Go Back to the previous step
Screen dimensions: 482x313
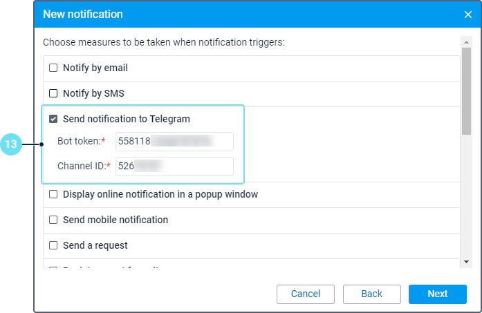pyautogui.click(x=371, y=294)
